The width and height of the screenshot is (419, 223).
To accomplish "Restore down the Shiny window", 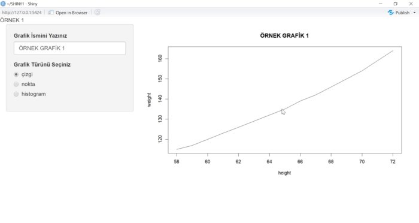I will [x=396, y=4].
